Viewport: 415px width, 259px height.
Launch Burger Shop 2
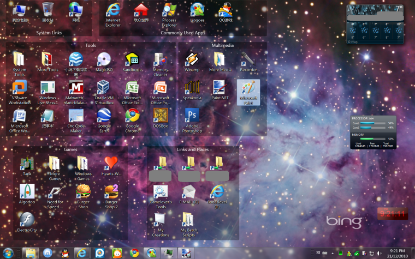click(x=111, y=191)
